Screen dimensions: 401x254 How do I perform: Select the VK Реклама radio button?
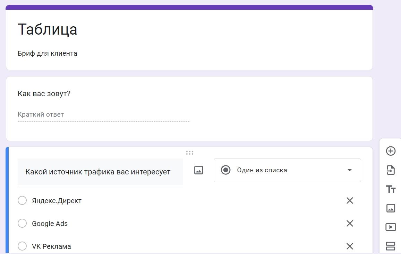[x=22, y=246]
